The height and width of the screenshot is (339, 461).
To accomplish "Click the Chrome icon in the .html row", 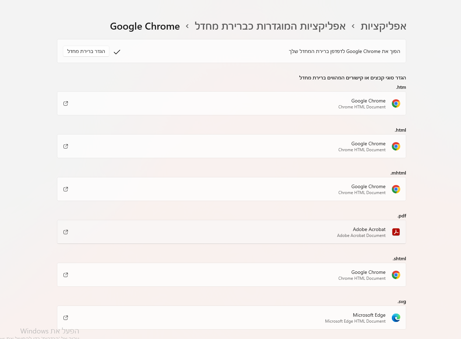I will (x=396, y=146).
